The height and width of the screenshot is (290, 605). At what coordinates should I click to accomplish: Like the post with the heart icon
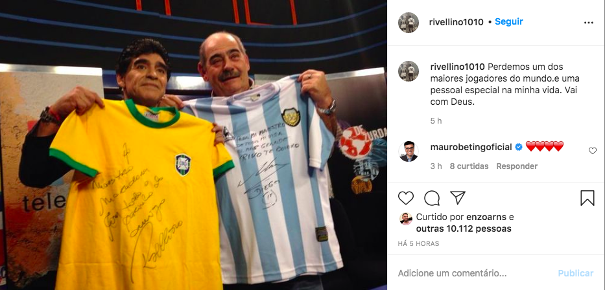[x=405, y=198]
